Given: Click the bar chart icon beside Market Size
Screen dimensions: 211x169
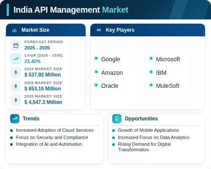Looking at the screenshot, I should click(x=14, y=30).
